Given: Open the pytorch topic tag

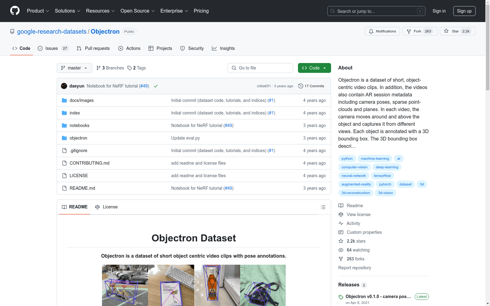Looking at the screenshot, I should (x=385, y=184).
